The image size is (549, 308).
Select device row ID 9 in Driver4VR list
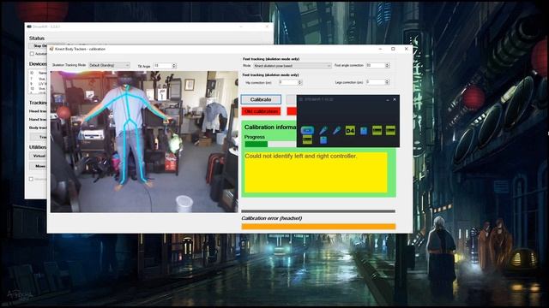click(38, 84)
